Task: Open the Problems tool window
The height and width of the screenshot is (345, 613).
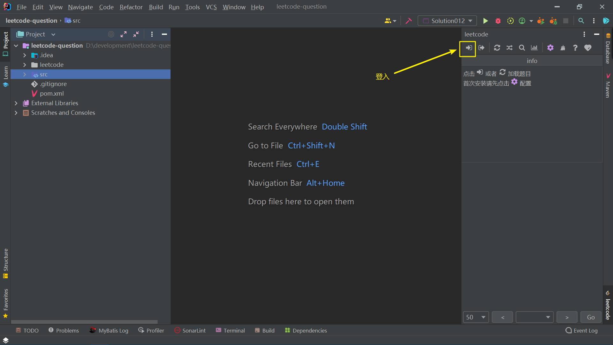Action: coord(64,330)
